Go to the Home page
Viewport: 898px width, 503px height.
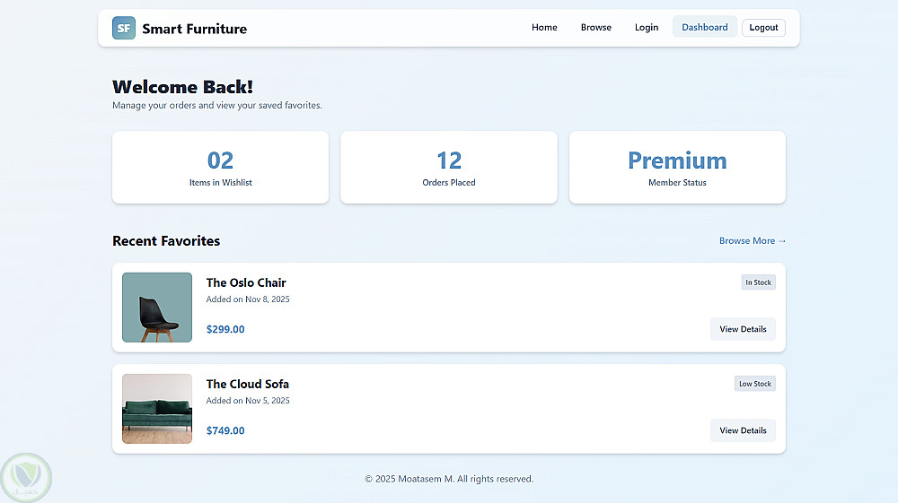(544, 28)
